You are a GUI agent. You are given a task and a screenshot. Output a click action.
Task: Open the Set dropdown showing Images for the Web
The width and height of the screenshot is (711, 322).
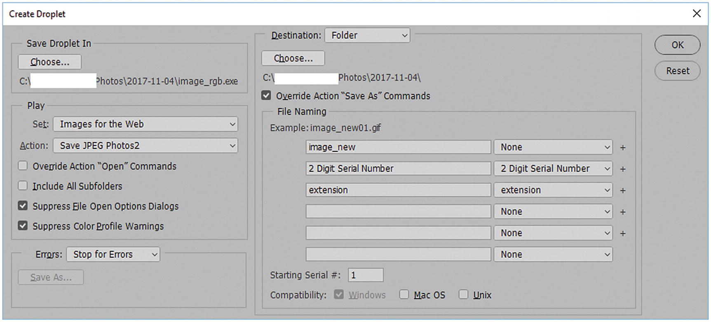click(145, 124)
